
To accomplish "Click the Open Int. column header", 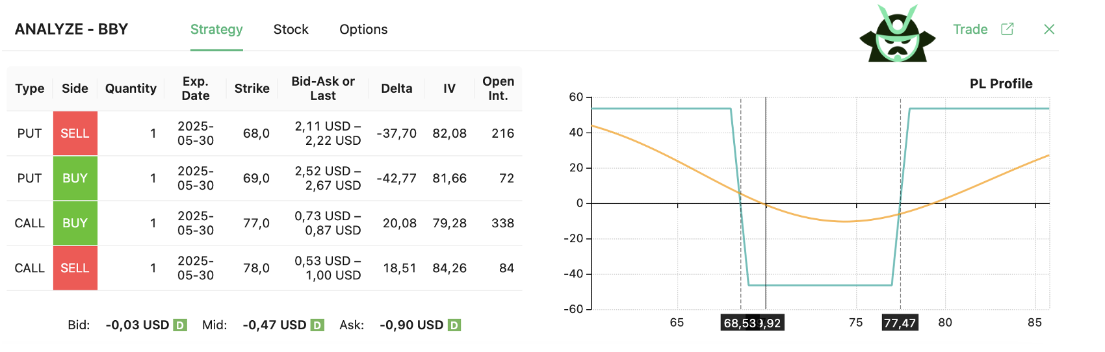I will 498,88.
